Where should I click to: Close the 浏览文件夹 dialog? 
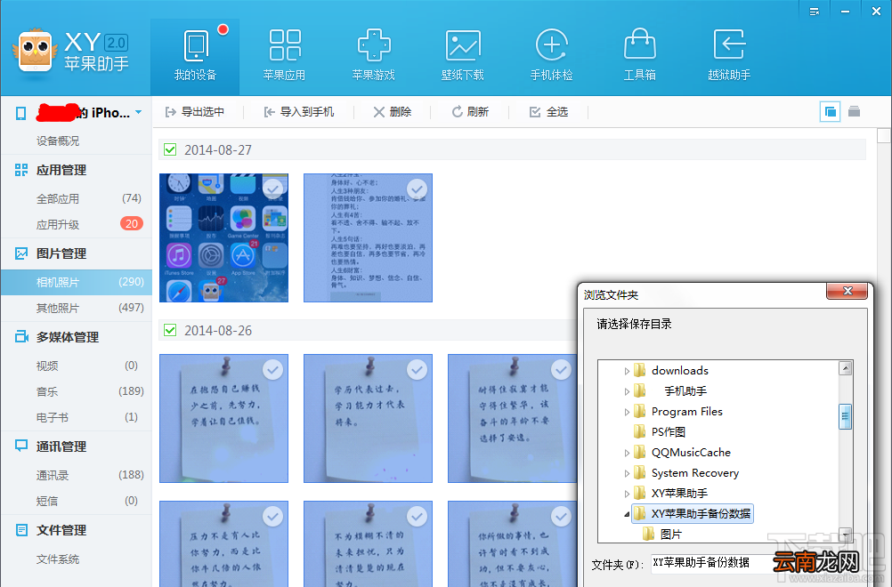click(x=847, y=291)
